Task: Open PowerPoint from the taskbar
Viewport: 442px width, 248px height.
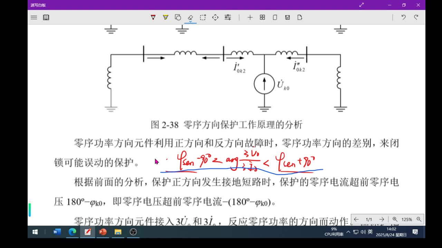Action: point(103,232)
